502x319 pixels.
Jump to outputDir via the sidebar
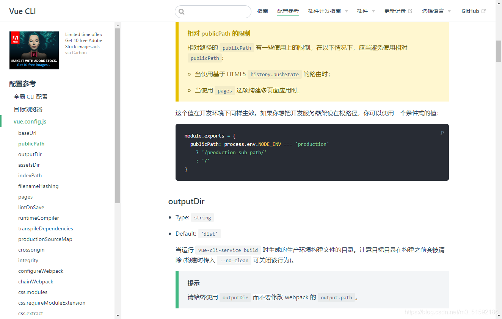click(x=30, y=154)
